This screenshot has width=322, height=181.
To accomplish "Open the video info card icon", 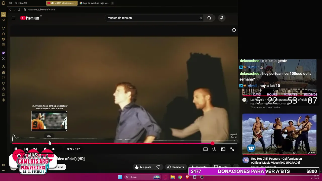I will click(x=234, y=30).
